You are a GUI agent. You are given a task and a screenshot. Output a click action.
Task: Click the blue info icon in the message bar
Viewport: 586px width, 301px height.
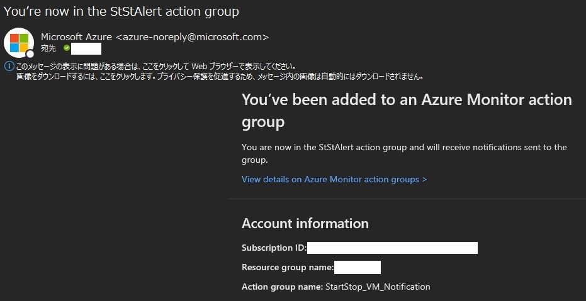tap(9, 66)
